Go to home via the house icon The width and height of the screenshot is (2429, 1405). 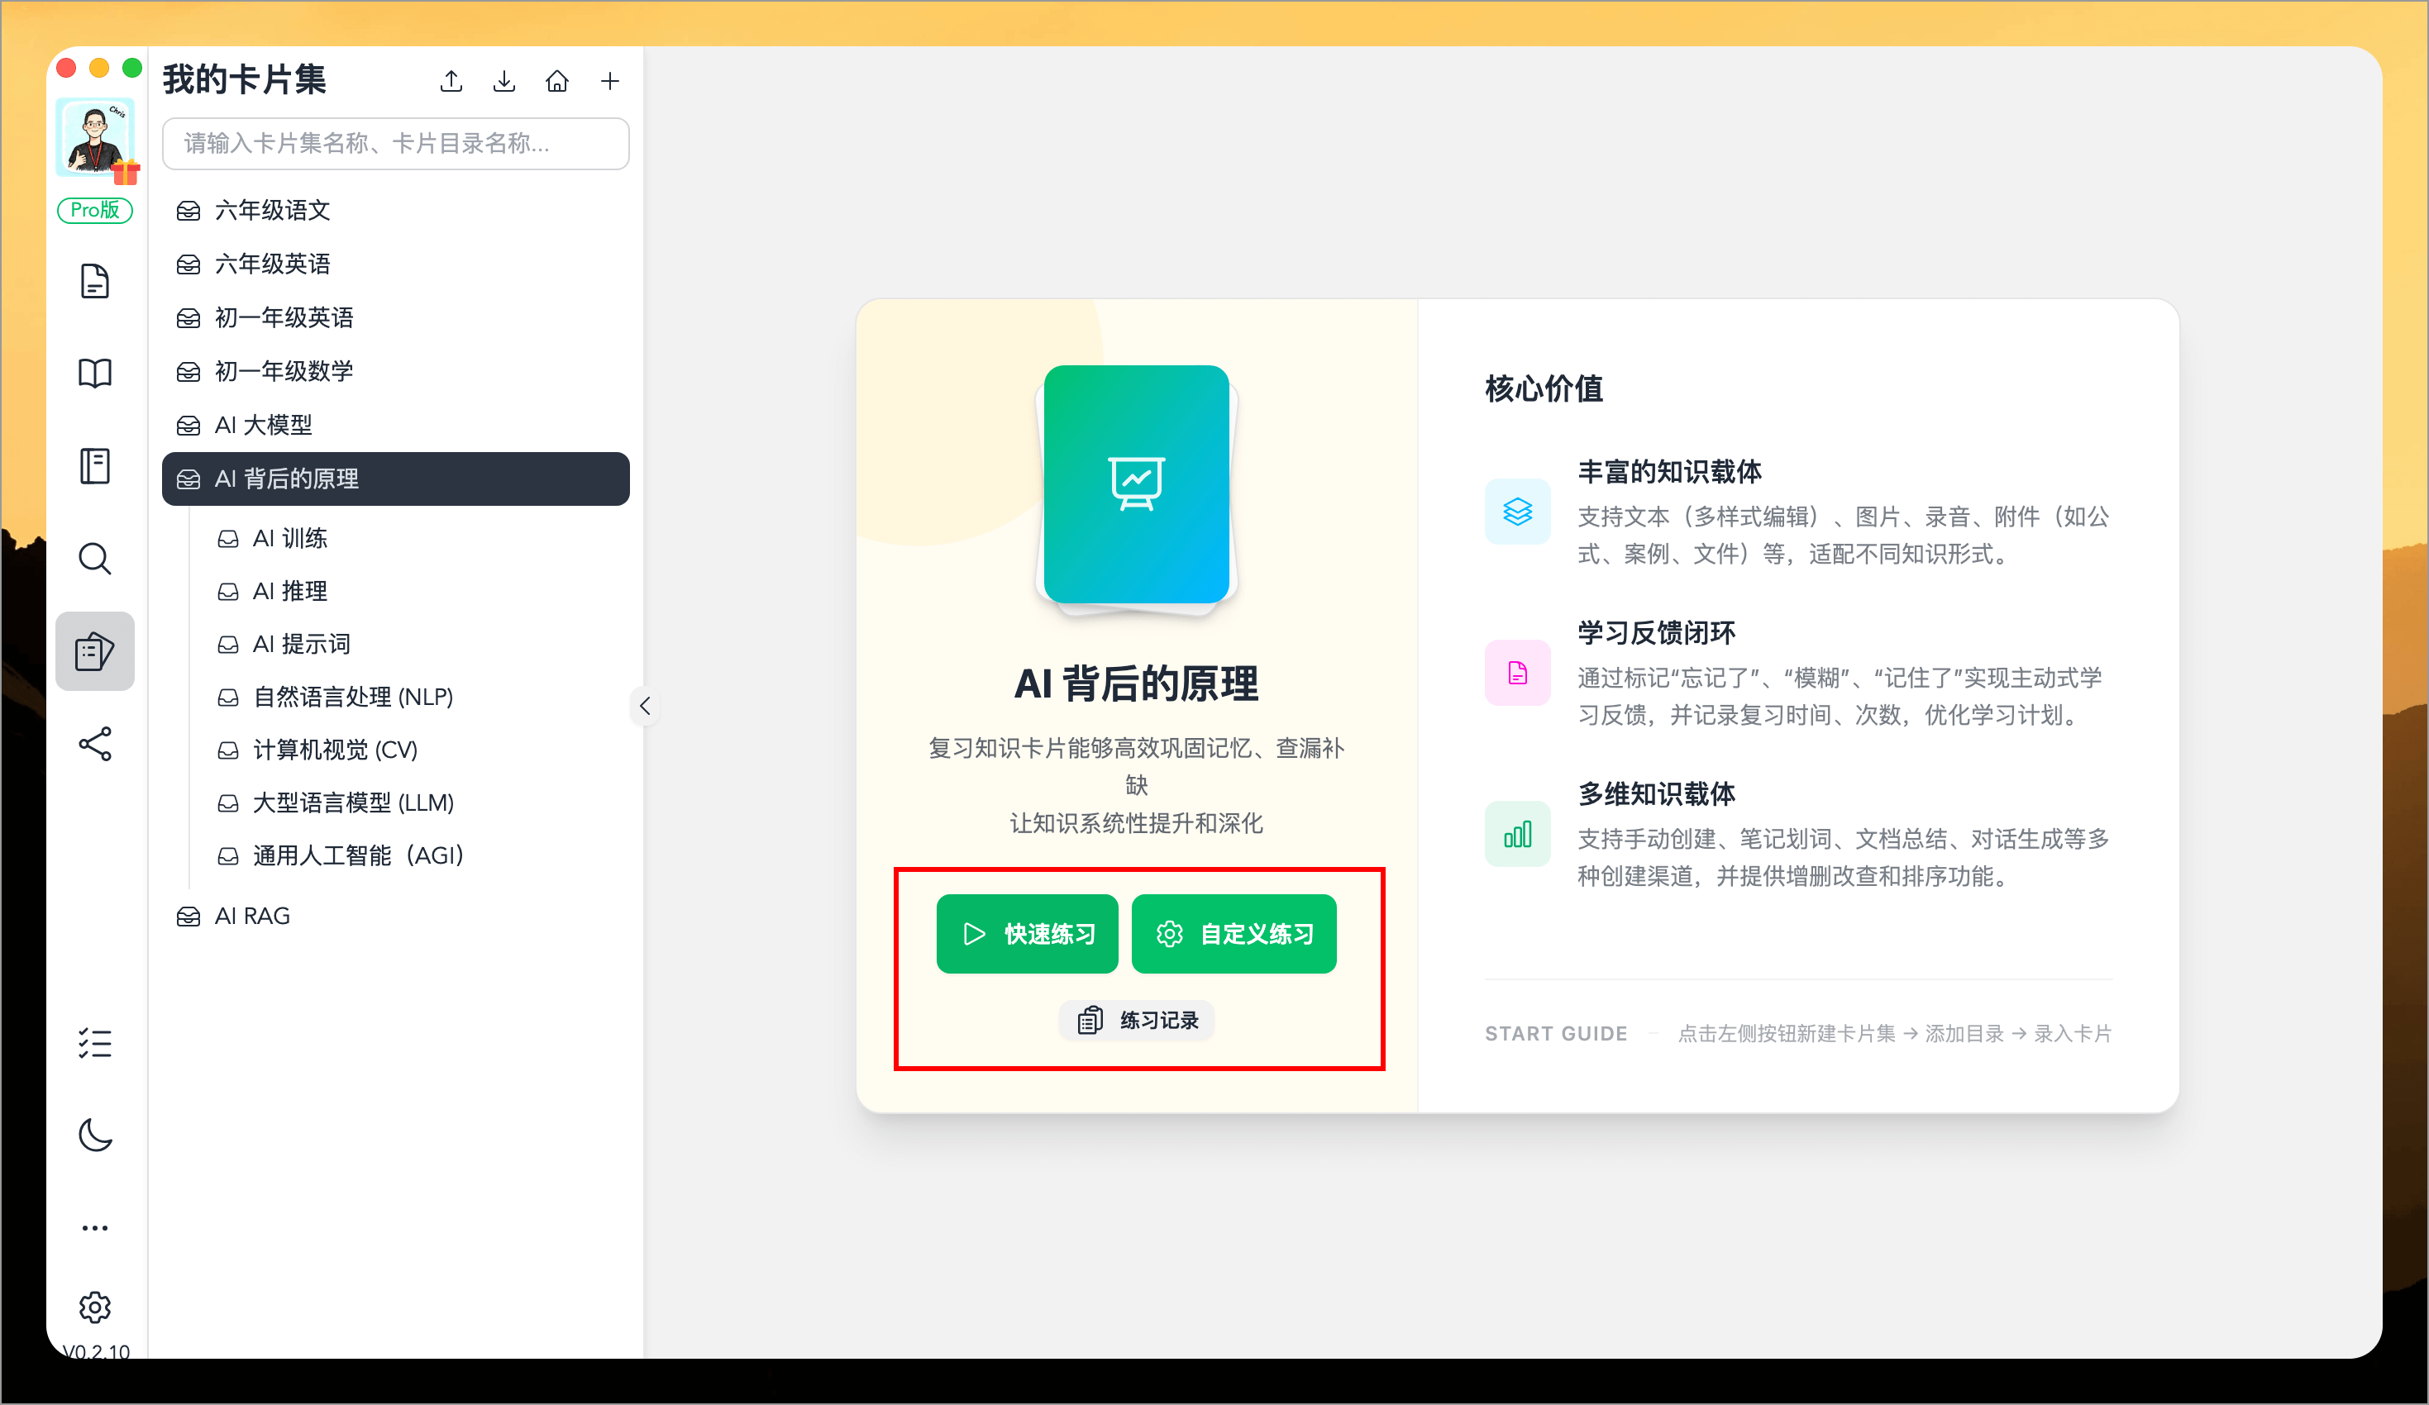coord(557,81)
